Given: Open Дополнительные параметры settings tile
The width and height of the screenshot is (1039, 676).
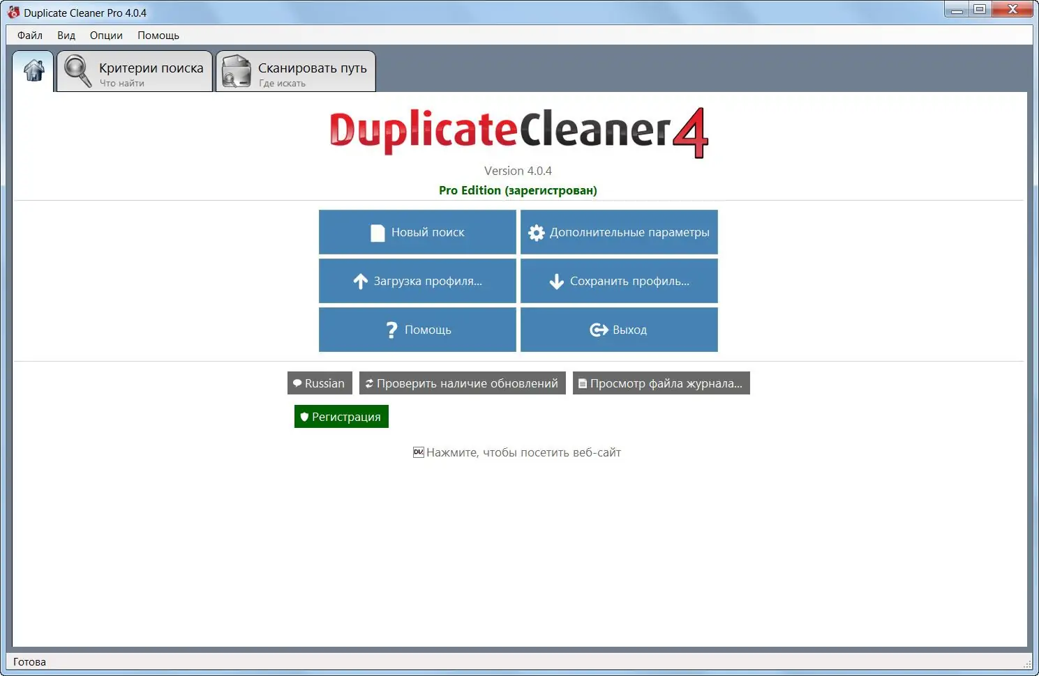Looking at the screenshot, I should (x=619, y=232).
